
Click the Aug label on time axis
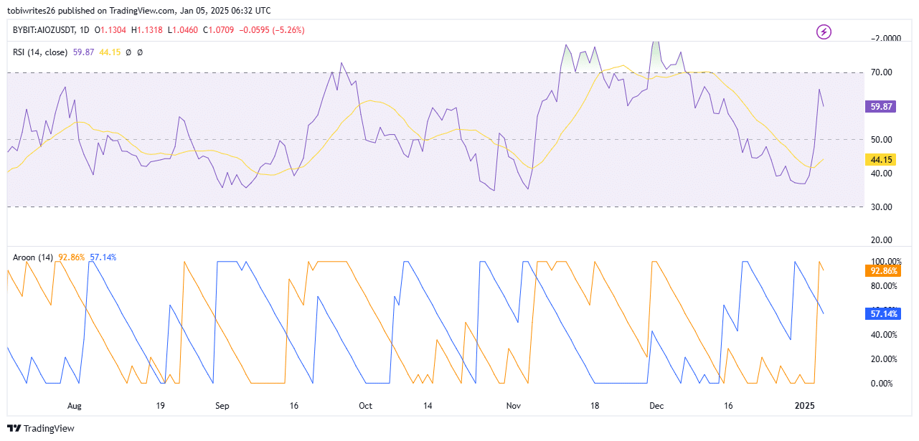(x=75, y=406)
